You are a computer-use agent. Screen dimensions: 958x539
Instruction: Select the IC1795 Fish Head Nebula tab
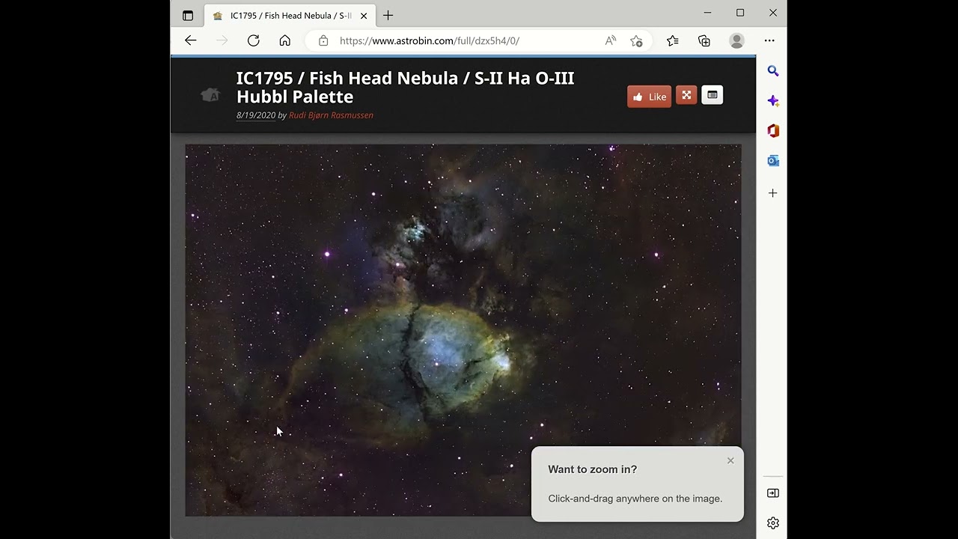290,15
